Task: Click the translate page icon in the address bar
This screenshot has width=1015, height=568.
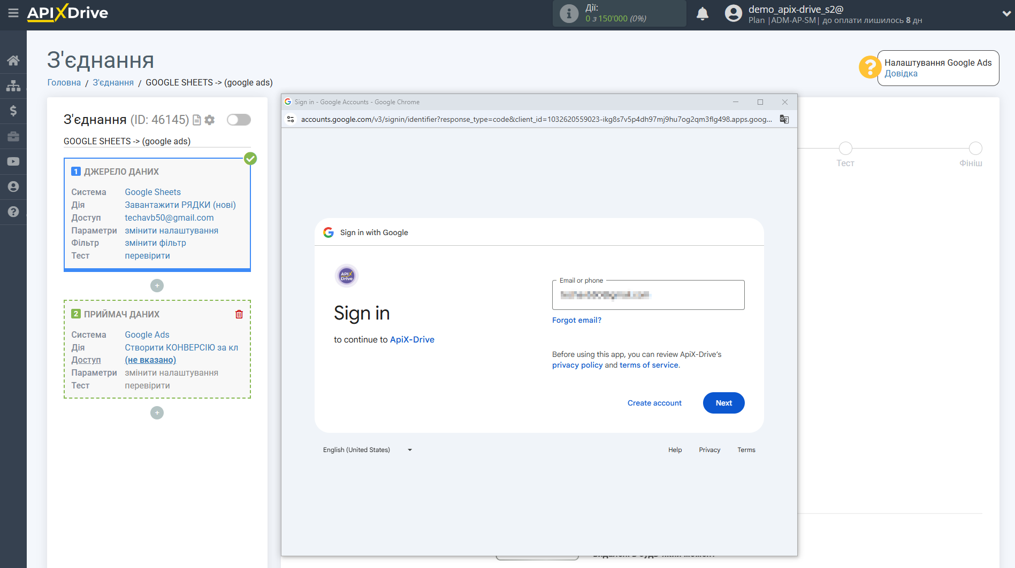Action: click(784, 119)
